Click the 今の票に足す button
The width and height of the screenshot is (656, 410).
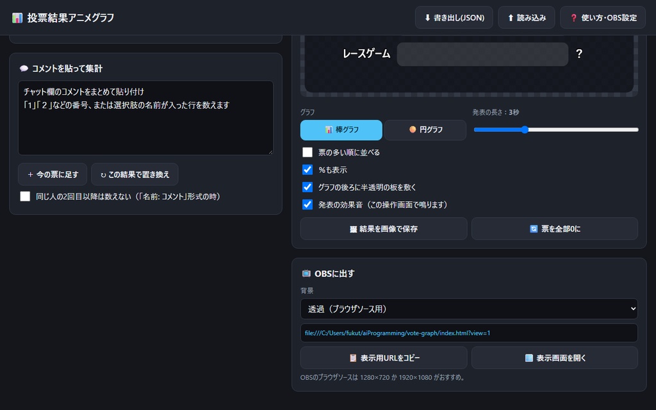click(x=53, y=174)
